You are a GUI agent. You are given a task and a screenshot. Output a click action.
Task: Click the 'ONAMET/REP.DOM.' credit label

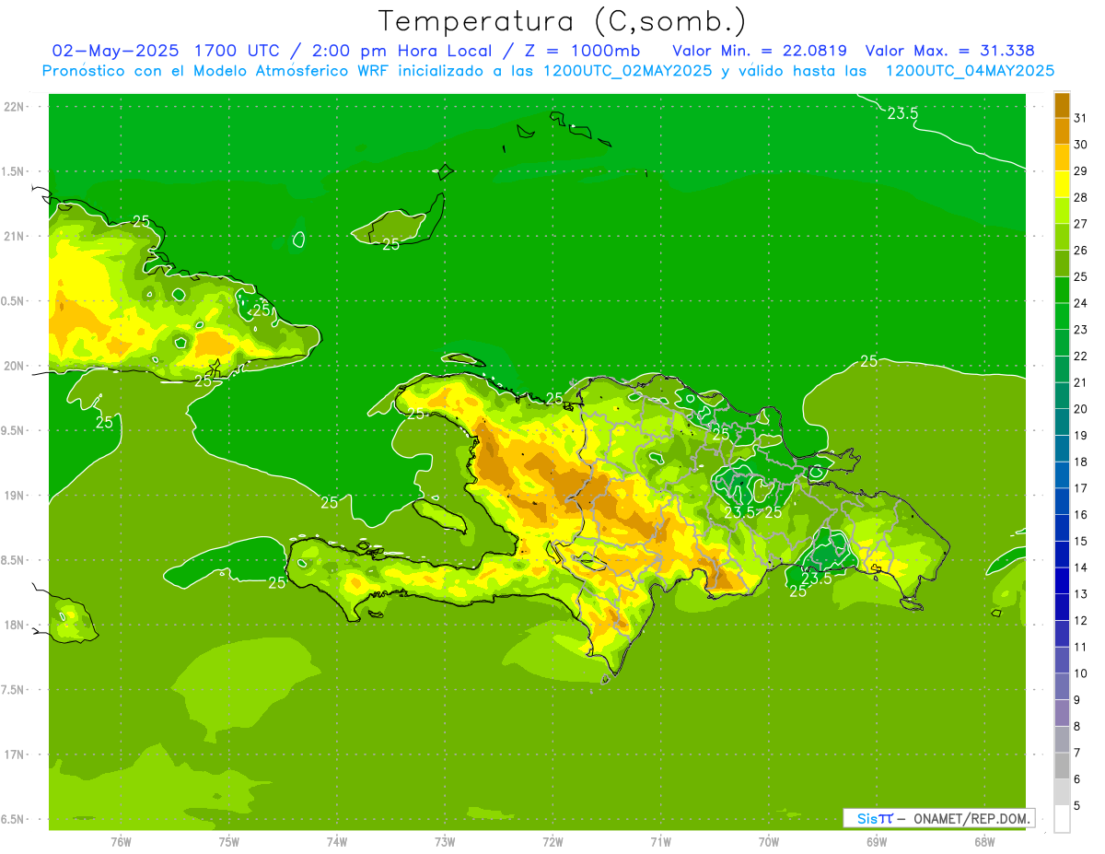click(971, 818)
